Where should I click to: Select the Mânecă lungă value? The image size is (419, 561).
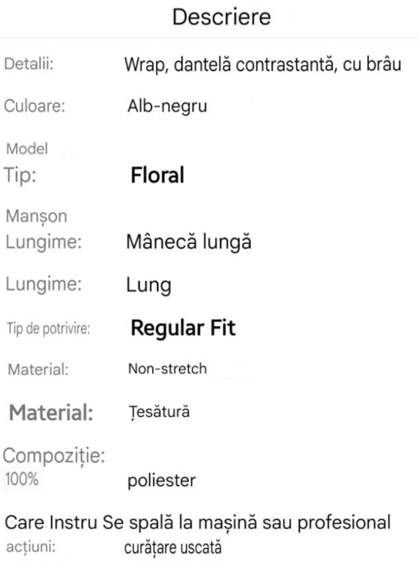[x=188, y=242]
